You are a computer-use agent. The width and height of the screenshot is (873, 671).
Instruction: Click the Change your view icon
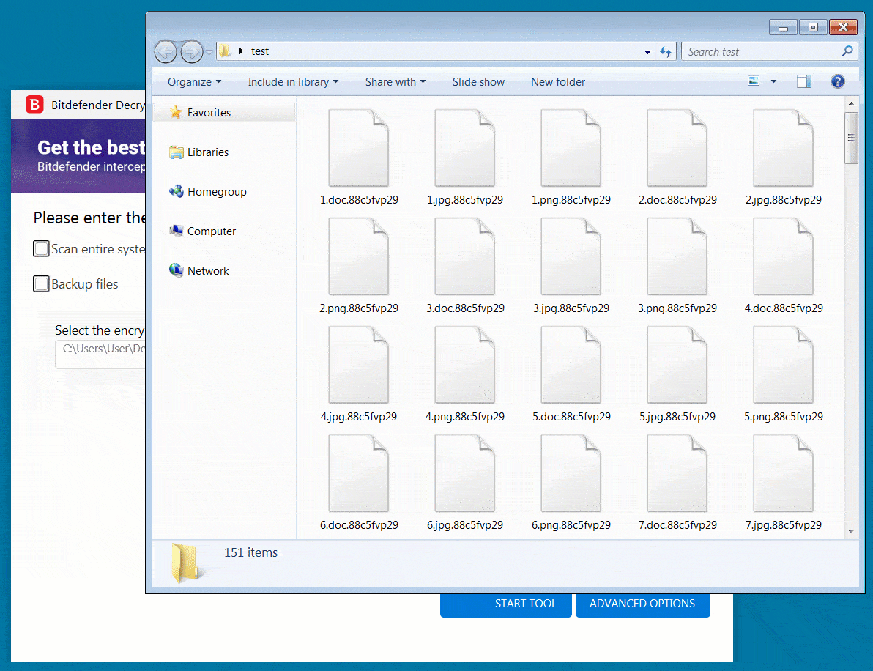754,81
